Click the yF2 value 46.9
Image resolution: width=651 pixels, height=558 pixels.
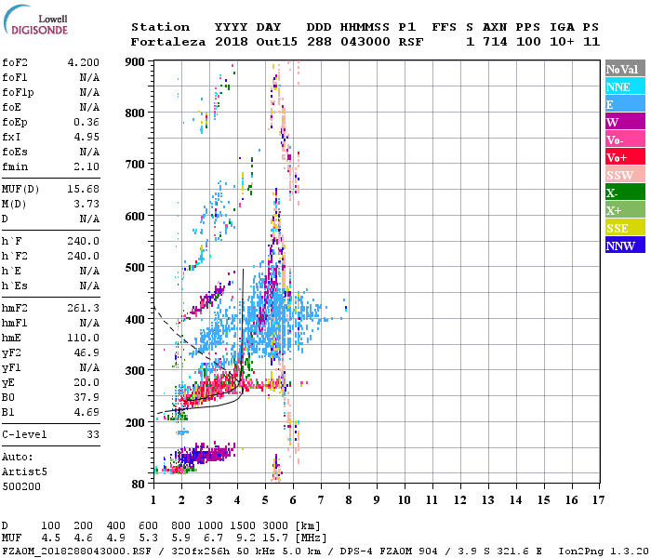pos(86,352)
